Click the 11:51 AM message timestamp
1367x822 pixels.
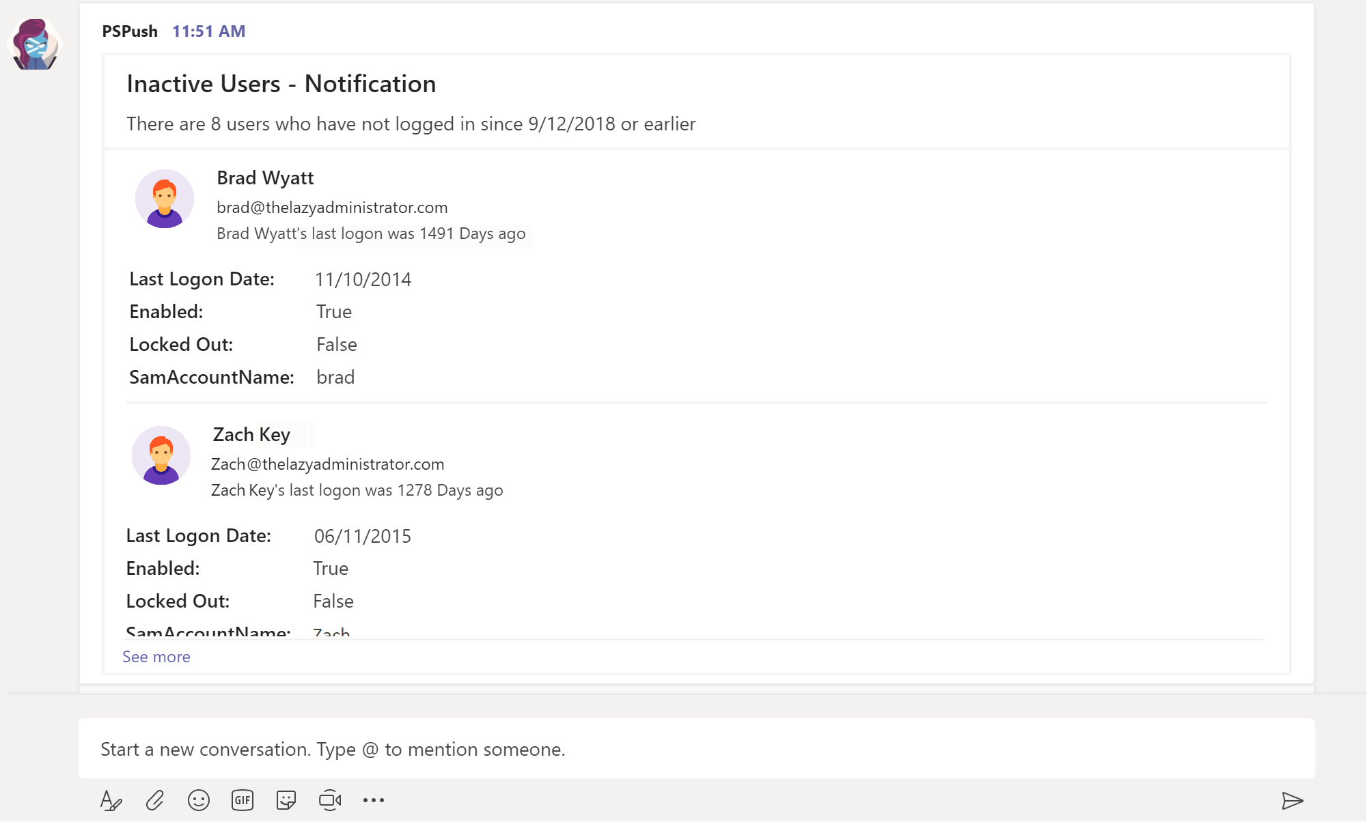pos(208,31)
